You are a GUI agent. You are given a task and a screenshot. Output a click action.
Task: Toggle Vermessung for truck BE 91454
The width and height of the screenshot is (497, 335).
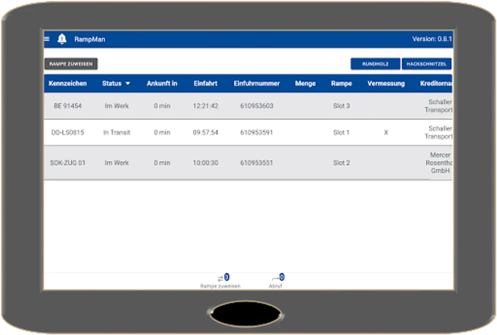[386, 106]
